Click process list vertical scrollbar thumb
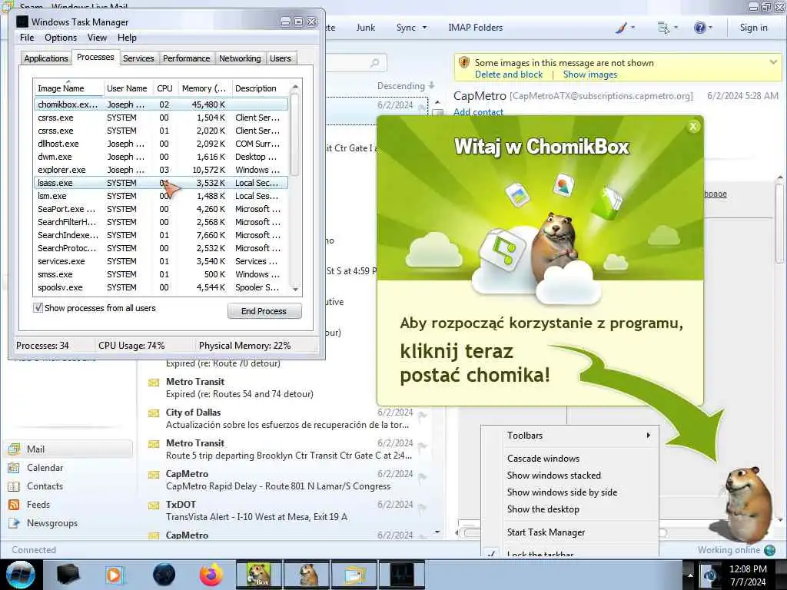The image size is (787, 590). pos(294,135)
